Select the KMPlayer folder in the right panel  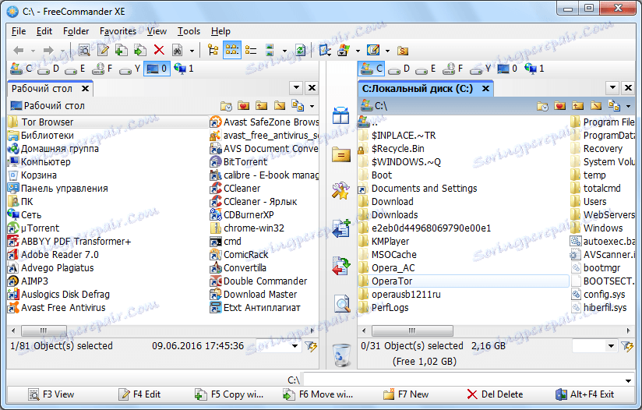[390, 242]
